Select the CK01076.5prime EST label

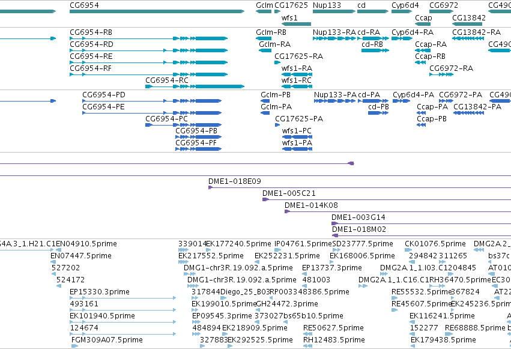(x=435, y=244)
